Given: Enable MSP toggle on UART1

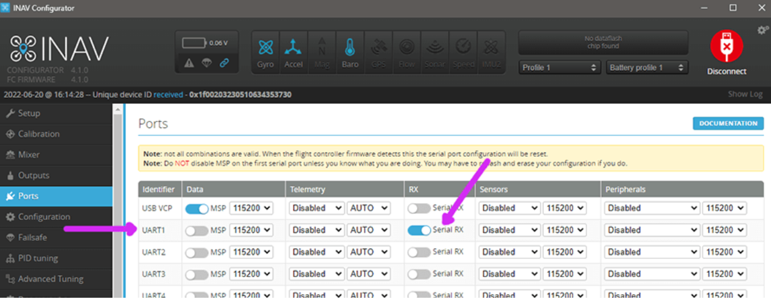Looking at the screenshot, I should (x=197, y=230).
